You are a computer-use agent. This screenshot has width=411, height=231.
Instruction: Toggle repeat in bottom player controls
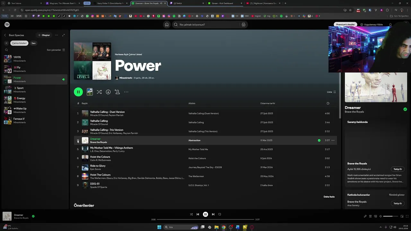click(220, 214)
